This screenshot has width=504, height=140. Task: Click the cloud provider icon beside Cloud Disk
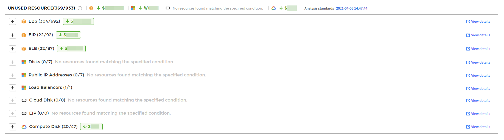click(x=24, y=100)
